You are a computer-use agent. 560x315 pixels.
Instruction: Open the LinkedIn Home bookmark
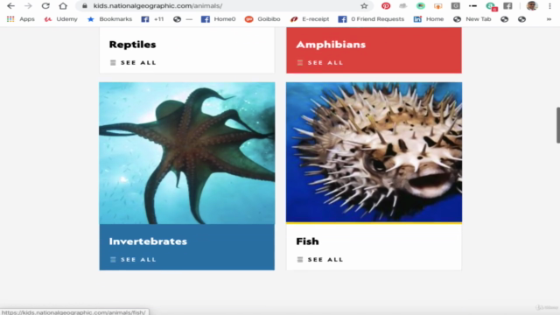[429, 19]
